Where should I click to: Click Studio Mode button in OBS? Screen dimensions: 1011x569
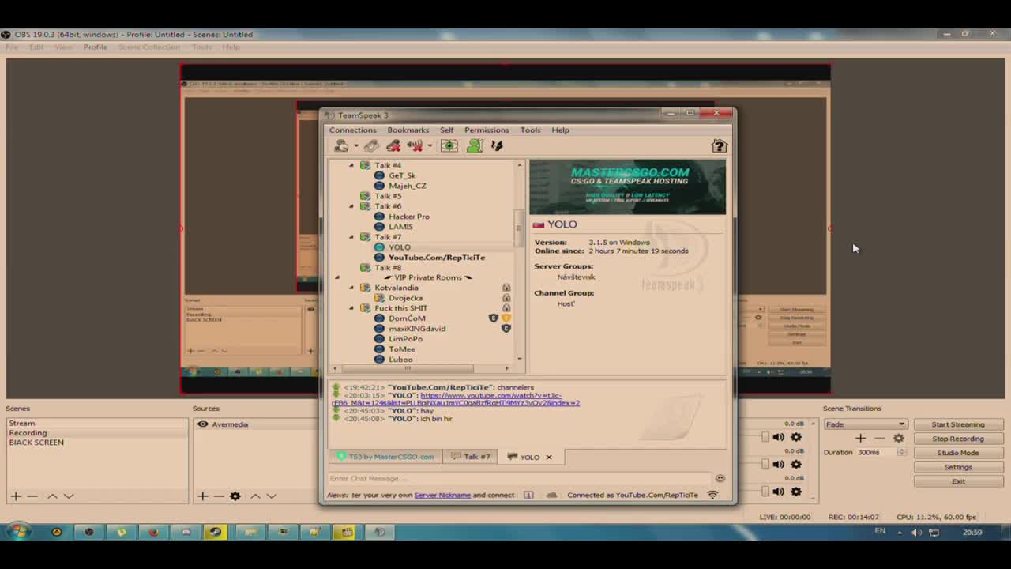coord(957,453)
